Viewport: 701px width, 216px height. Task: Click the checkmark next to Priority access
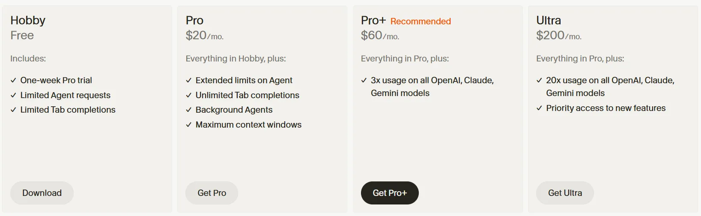pos(539,108)
